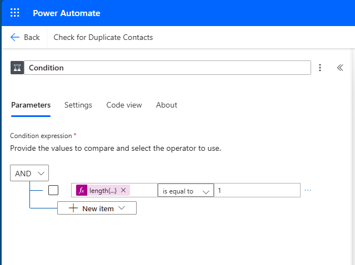Click the fx expression icon on length token
Image resolution: width=355 pixels, height=265 pixels.
pos(82,190)
